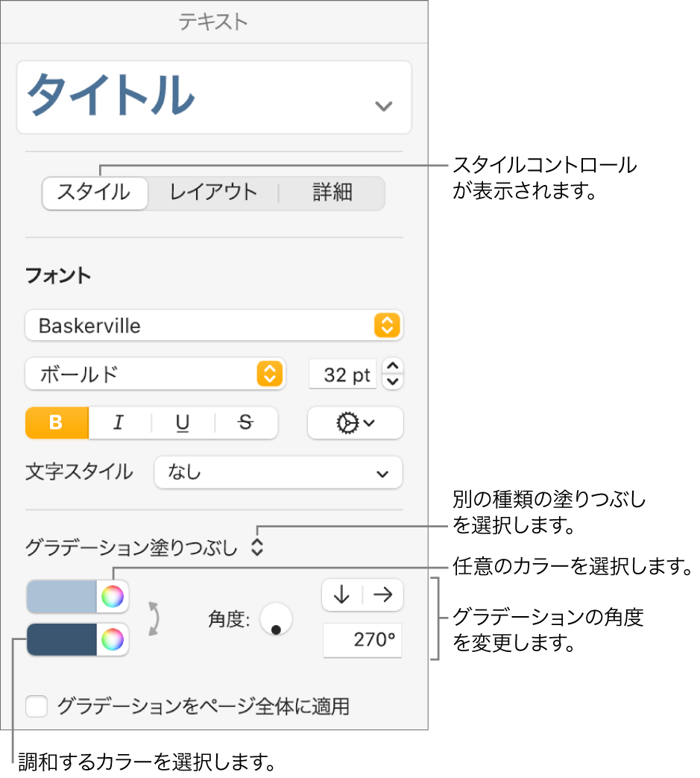Click the 角度 angle dial
The width and height of the screenshot is (700, 778).
tap(276, 618)
